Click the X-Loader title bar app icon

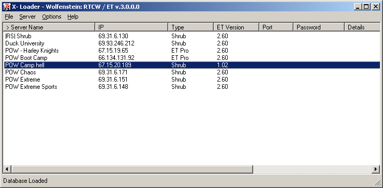coord(7,7)
